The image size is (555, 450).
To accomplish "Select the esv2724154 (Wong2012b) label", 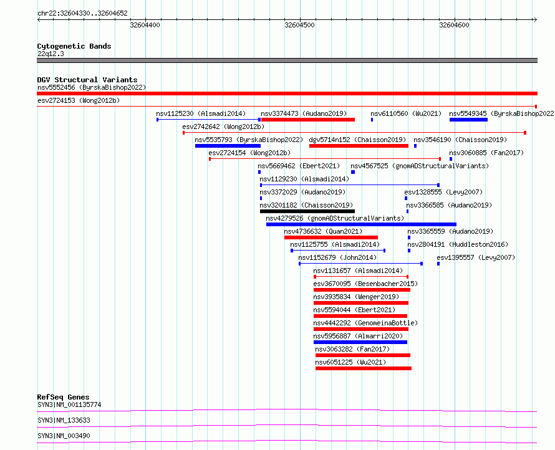I will [249, 153].
